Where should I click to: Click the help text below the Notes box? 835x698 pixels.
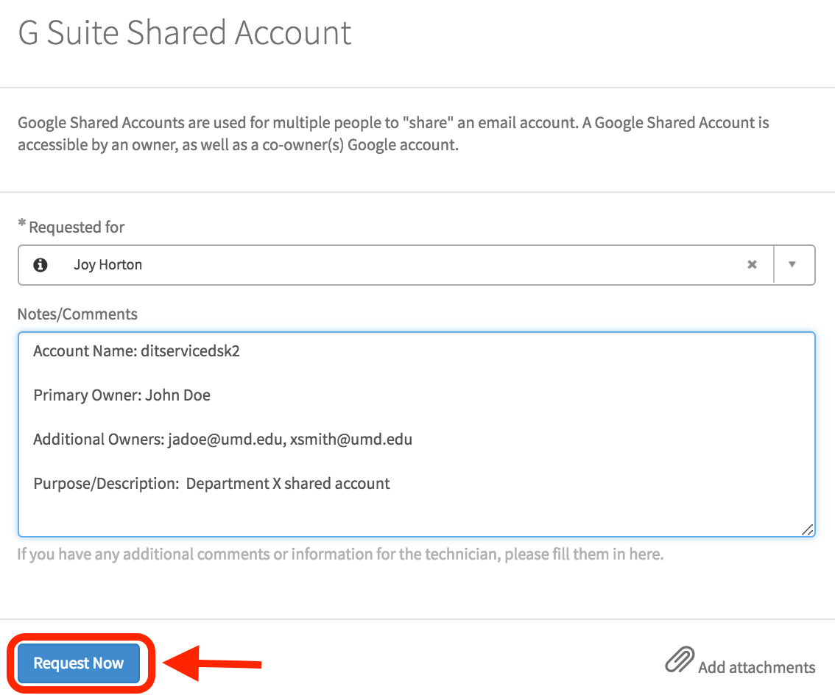coord(340,554)
